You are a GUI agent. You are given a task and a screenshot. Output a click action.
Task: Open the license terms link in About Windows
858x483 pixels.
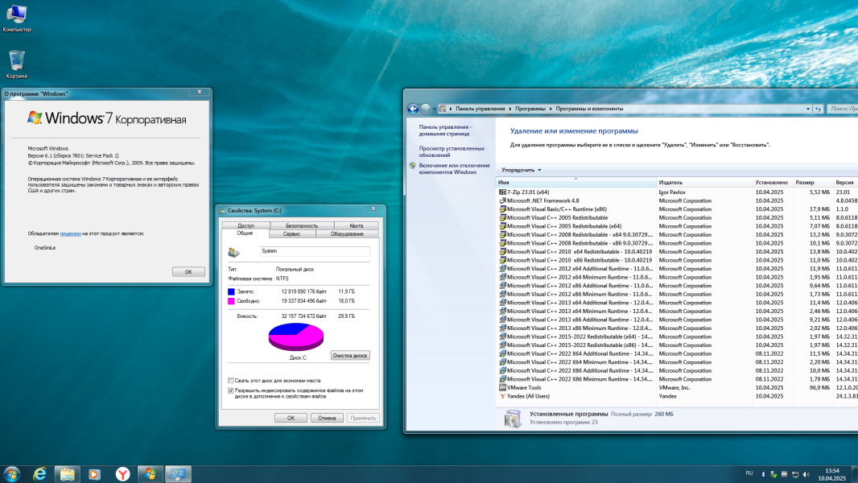click(x=71, y=233)
